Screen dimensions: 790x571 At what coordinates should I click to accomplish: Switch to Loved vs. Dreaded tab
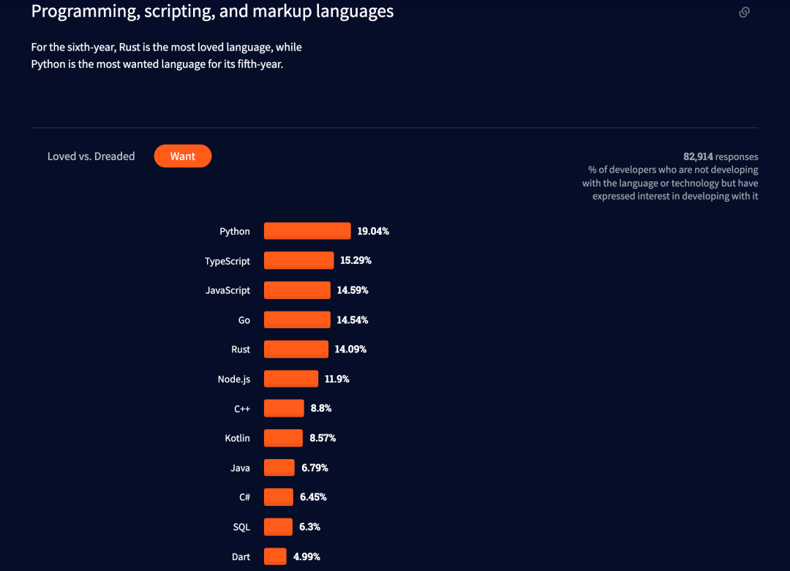click(91, 156)
